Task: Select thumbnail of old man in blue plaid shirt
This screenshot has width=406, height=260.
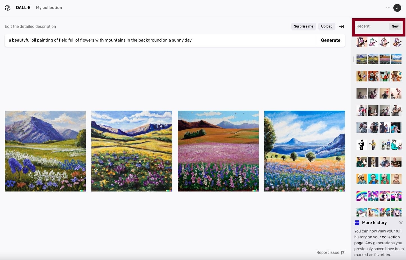Action: click(385, 162)
